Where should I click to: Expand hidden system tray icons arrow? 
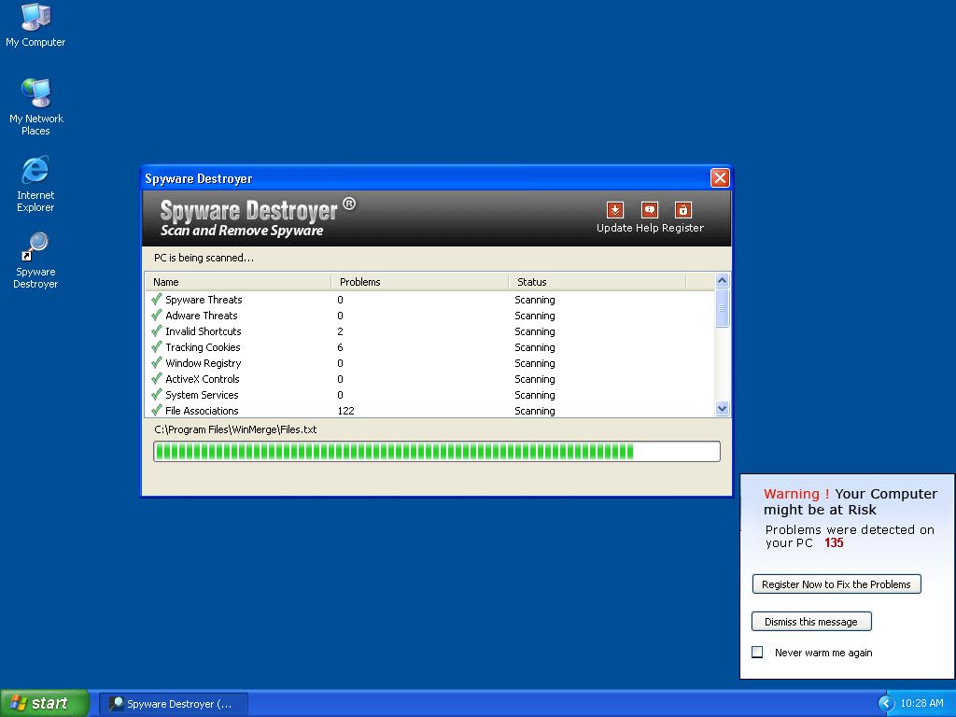886,703
